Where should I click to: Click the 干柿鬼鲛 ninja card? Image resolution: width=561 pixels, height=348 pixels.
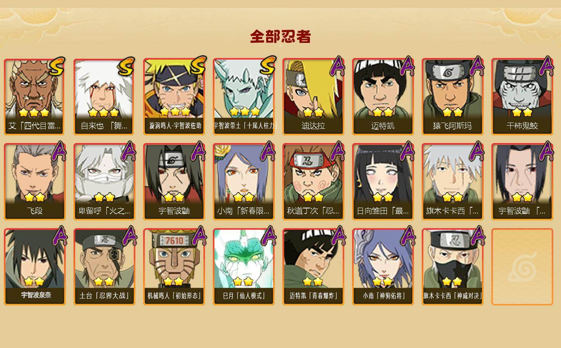coord(522,96)
